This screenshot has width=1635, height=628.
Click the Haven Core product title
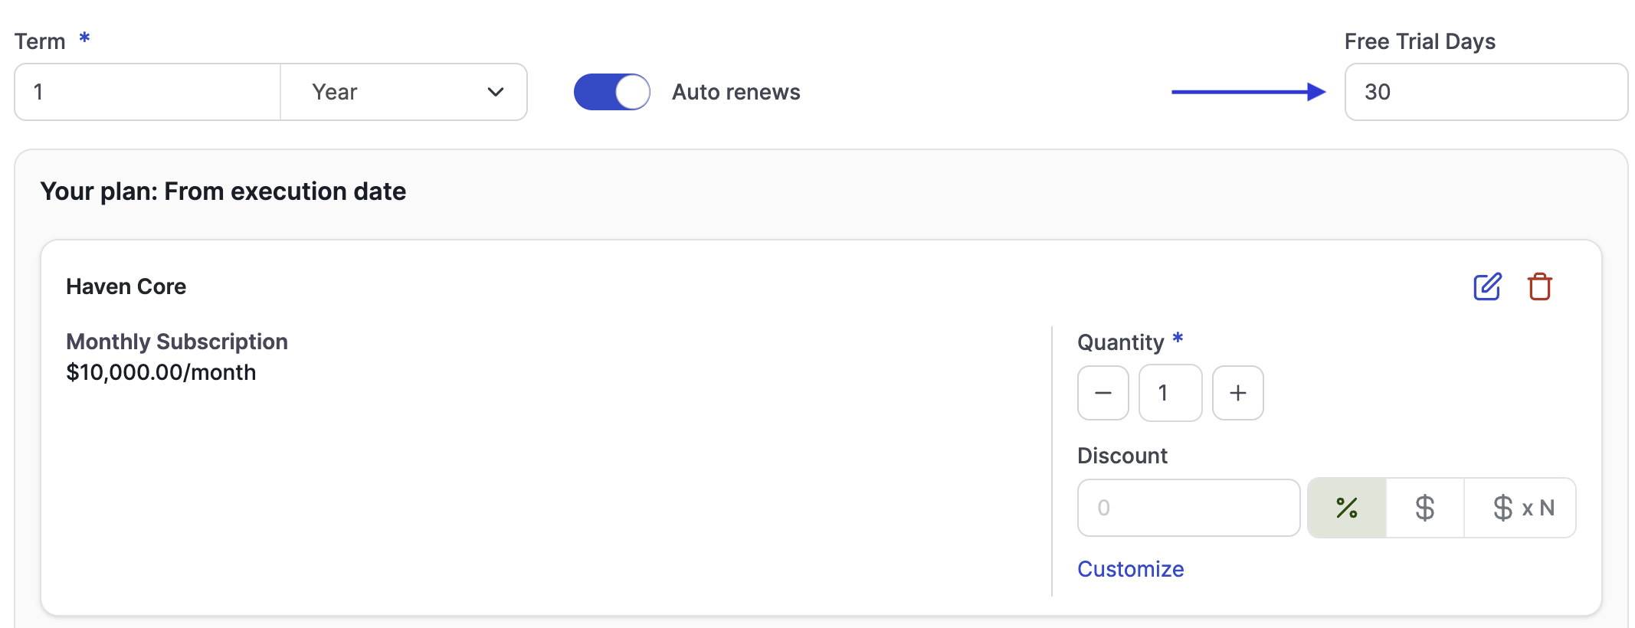point(126,286)
